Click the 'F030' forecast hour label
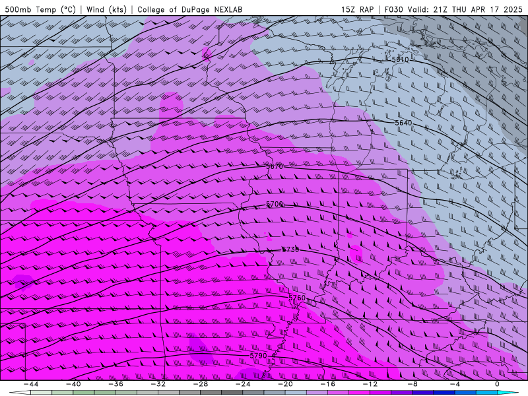This screenshot has width=528, height=396. (393, 9)
